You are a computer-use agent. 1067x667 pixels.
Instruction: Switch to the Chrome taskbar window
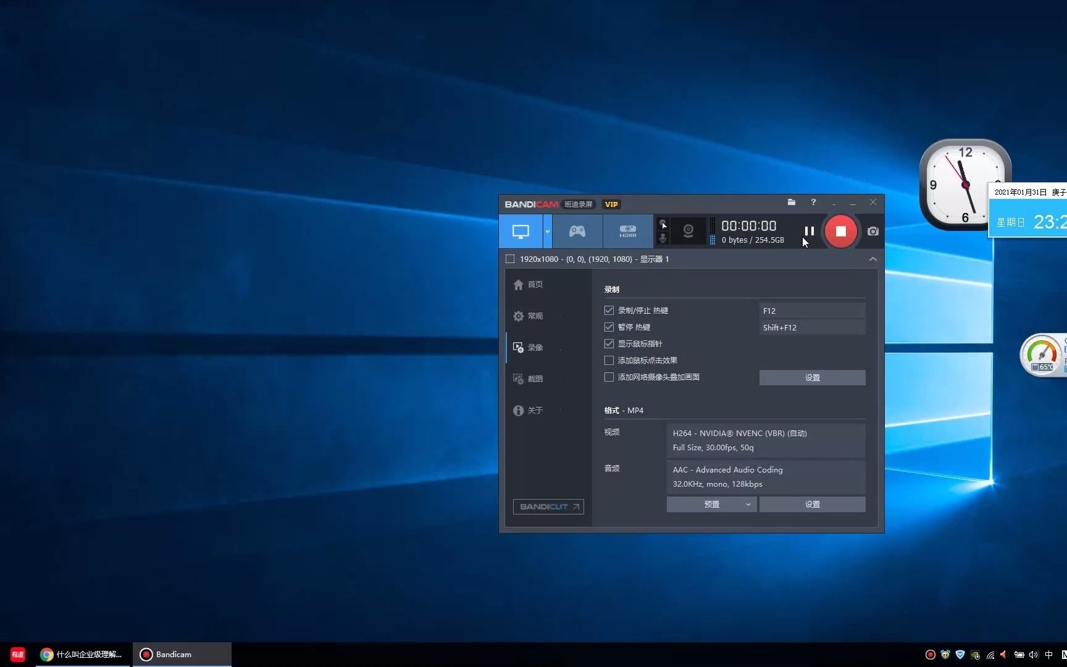click(x=82, y=655)
